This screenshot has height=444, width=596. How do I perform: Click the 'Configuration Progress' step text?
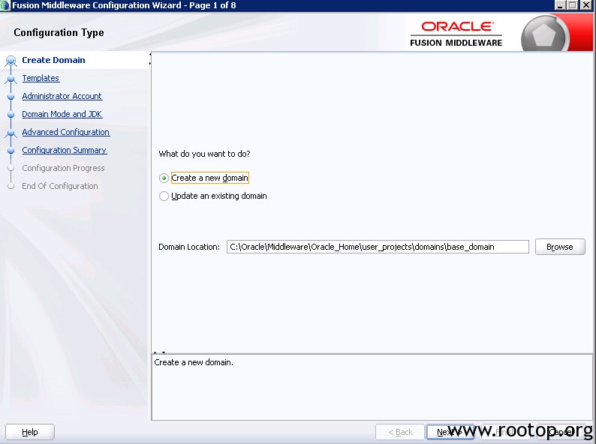click(63, 168)
